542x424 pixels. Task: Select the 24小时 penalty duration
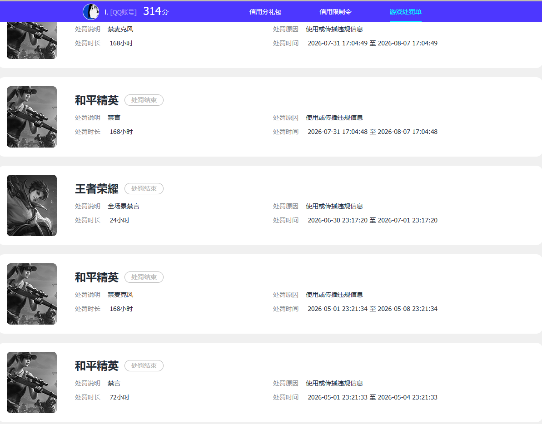119,220
